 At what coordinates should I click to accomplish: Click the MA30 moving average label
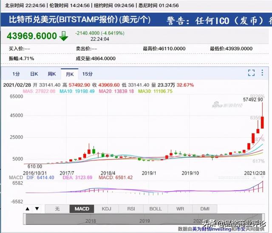click(155, 91)
